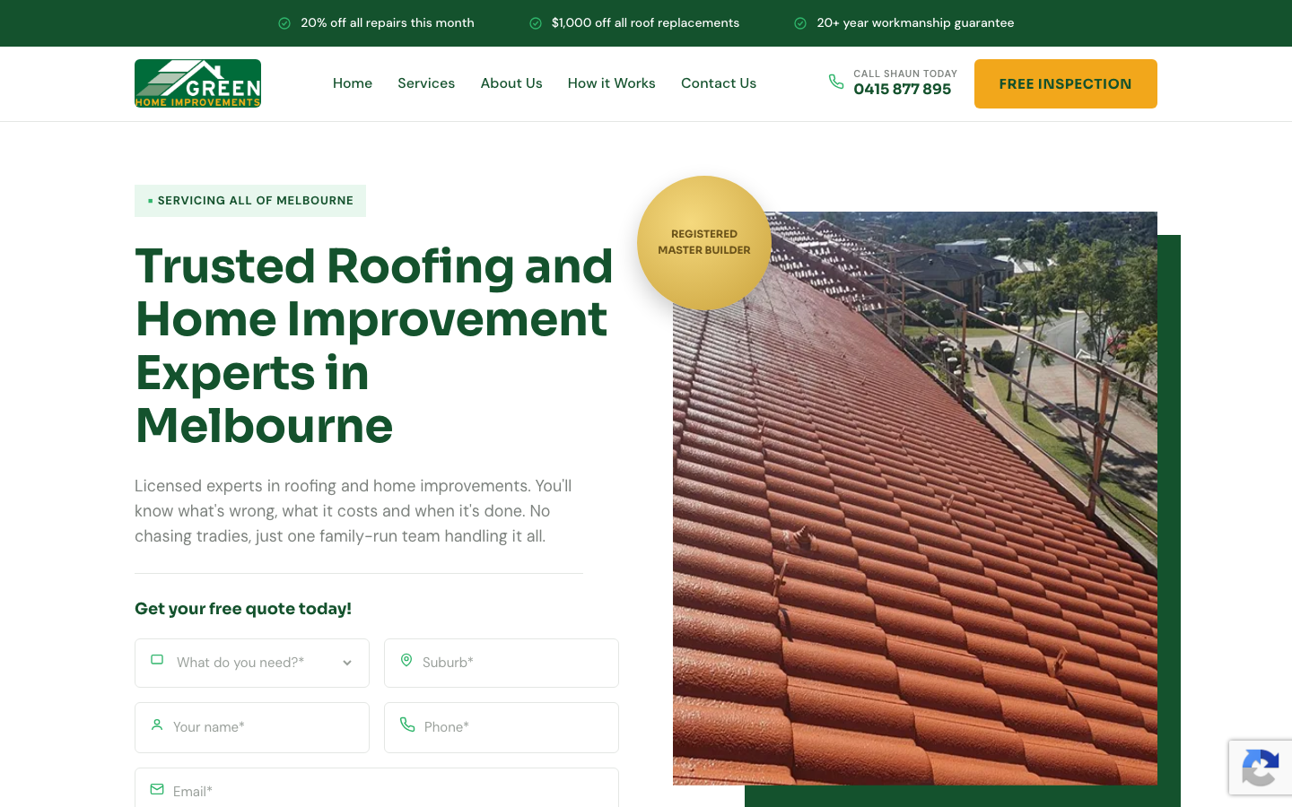Click checkmark icon next to workmanship guarantee
The width and height of the screenshot is (1292, 807).
[800, 23]
